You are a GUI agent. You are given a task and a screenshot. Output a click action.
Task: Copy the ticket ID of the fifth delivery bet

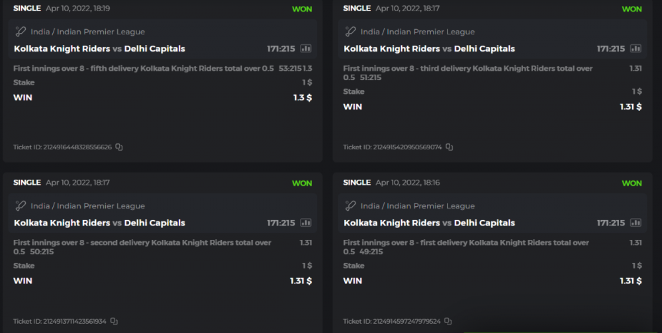pyautogui.click(x=119, y=147)
